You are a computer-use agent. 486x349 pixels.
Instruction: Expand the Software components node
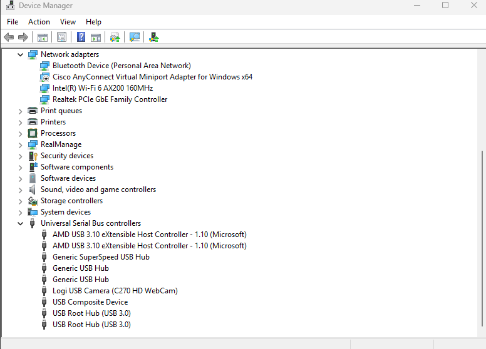(x=21, y=168)
